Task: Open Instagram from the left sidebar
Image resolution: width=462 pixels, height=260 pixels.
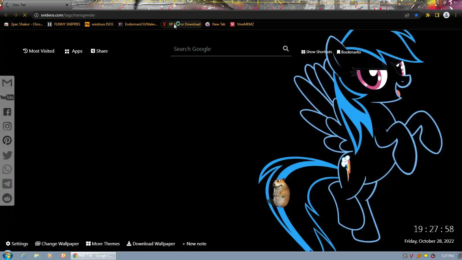Action: (x=7, y=126)
